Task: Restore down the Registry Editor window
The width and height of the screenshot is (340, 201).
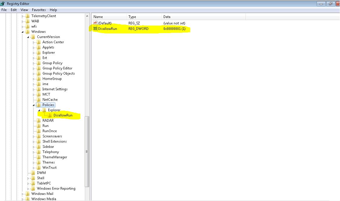Action: [x=330, y=4]
